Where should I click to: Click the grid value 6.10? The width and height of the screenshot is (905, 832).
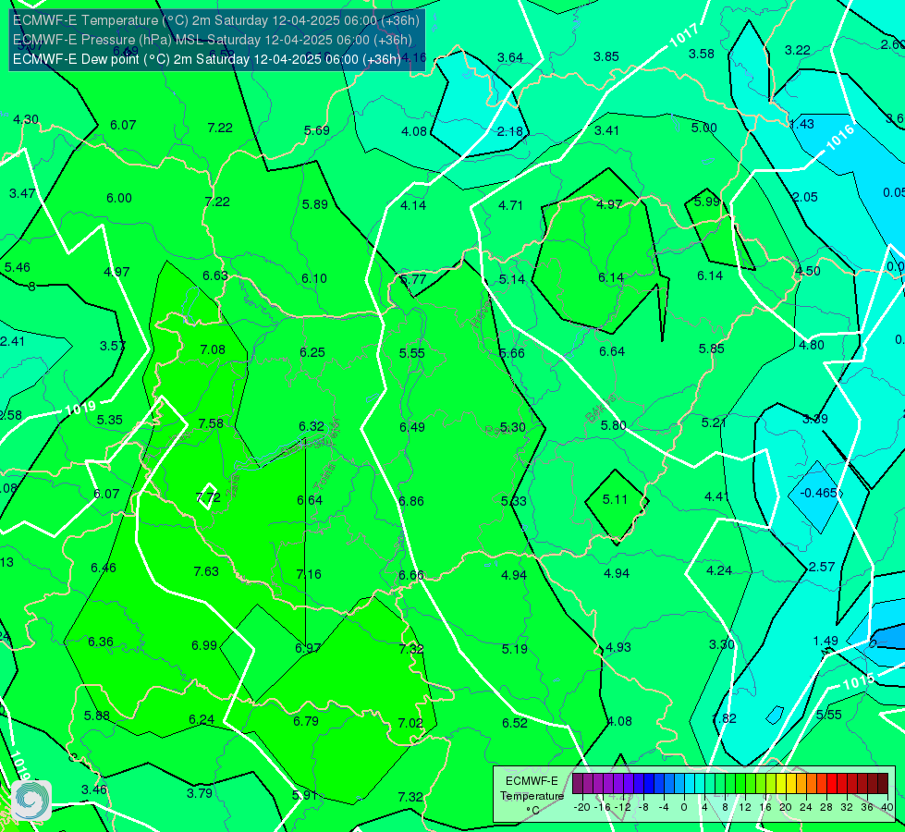click(314, 278)
